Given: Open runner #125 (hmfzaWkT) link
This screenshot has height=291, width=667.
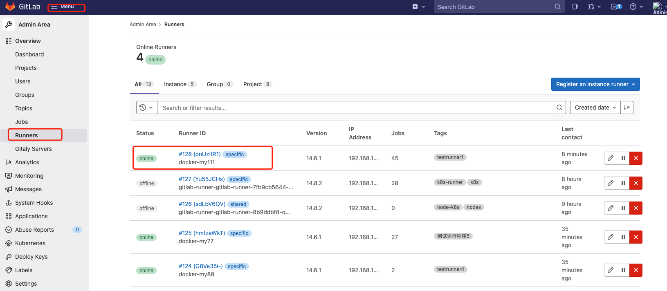Looking at the screenshot, I should [x=202, y=233].
